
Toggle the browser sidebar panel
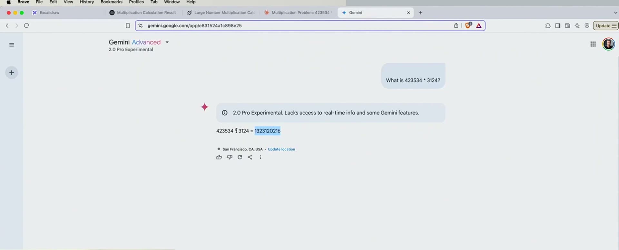558,26
